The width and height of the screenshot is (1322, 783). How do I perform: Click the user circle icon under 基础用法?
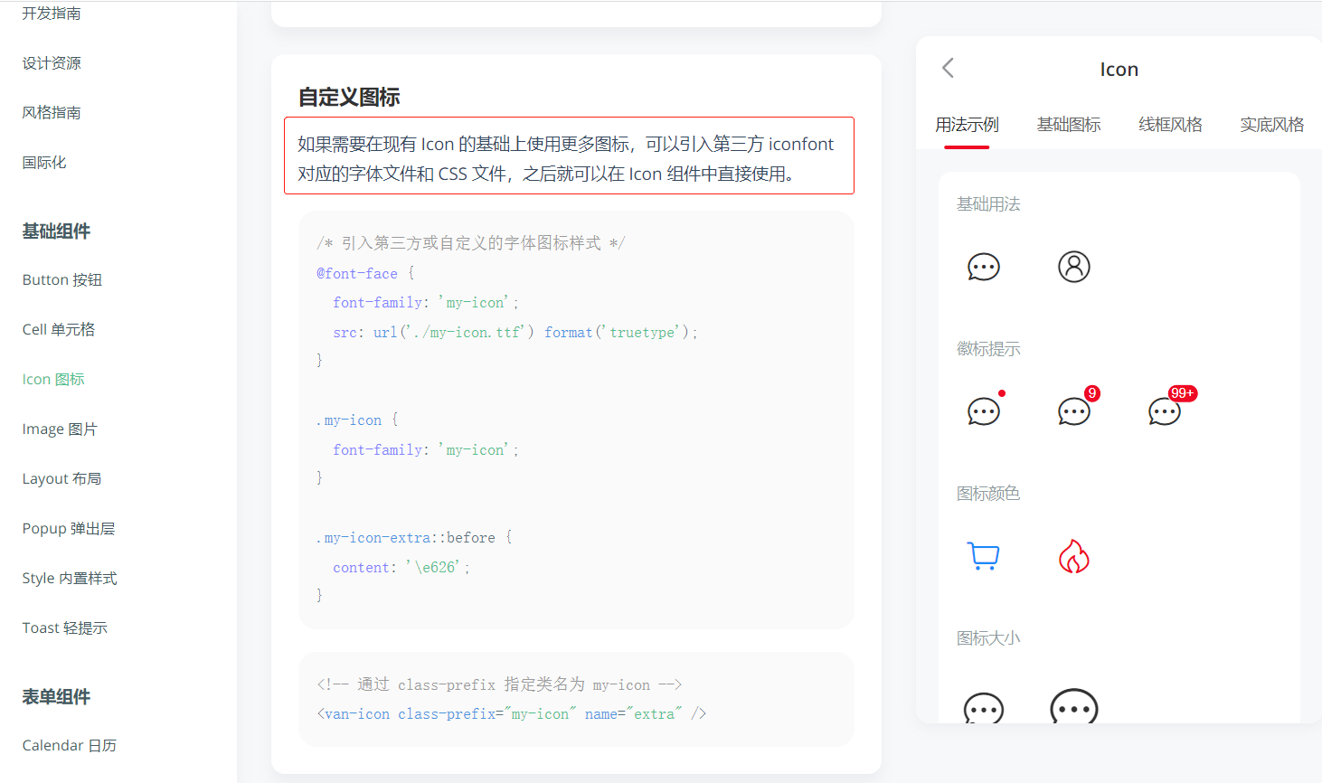[1074, 267]
